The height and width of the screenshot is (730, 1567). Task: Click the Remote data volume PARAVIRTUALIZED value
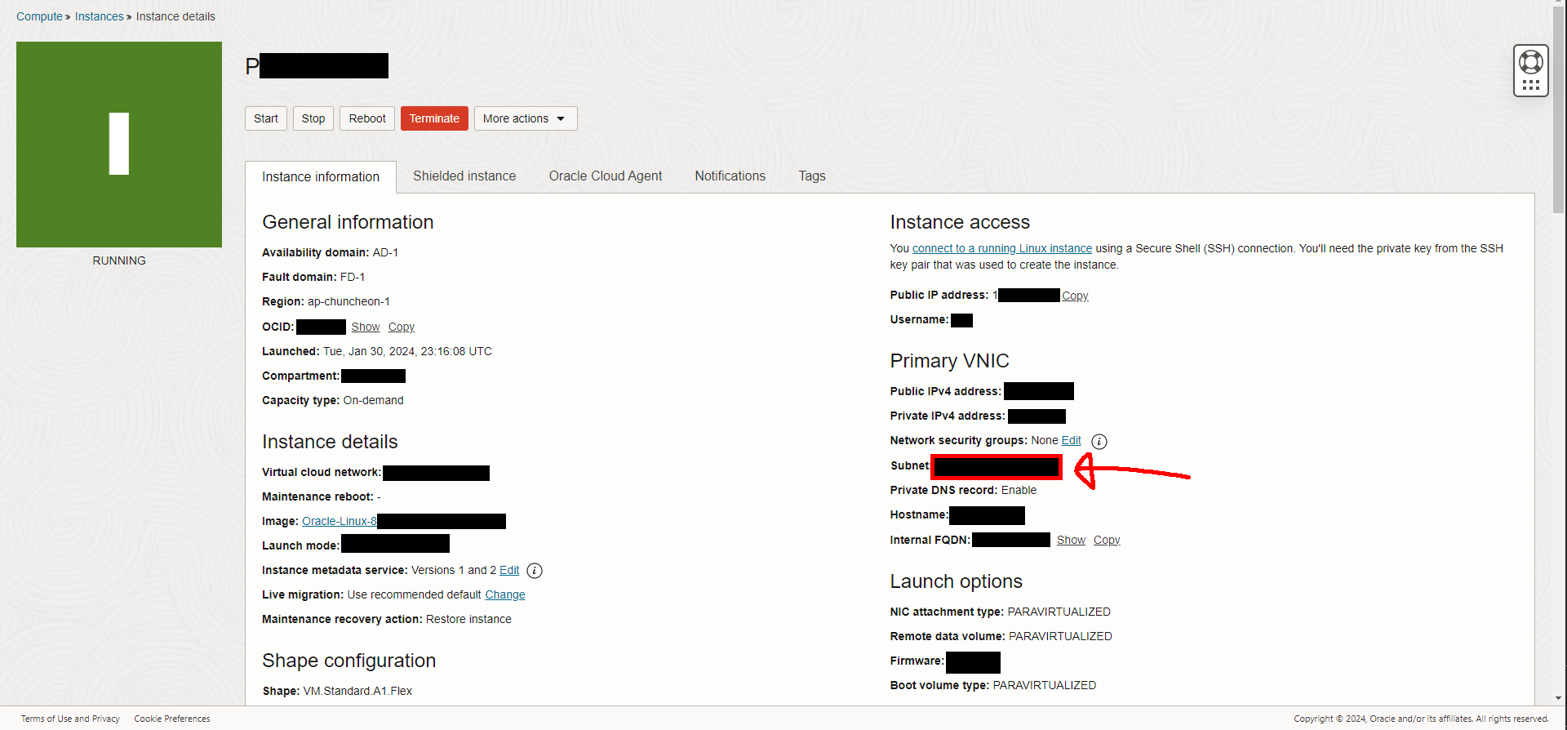(x=1060, y=636)
